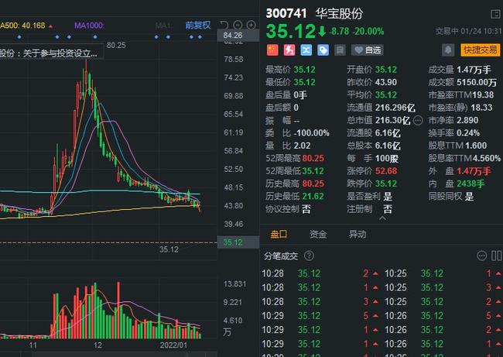This screenshot has height=357, width=503.
Task: Click the 84.26 crosshair price tag on axis
Action: tap(238, 35)
